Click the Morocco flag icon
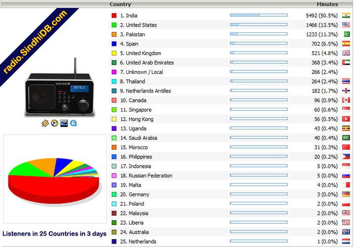This screenshot has width=355, height=249. pos(346,147)
